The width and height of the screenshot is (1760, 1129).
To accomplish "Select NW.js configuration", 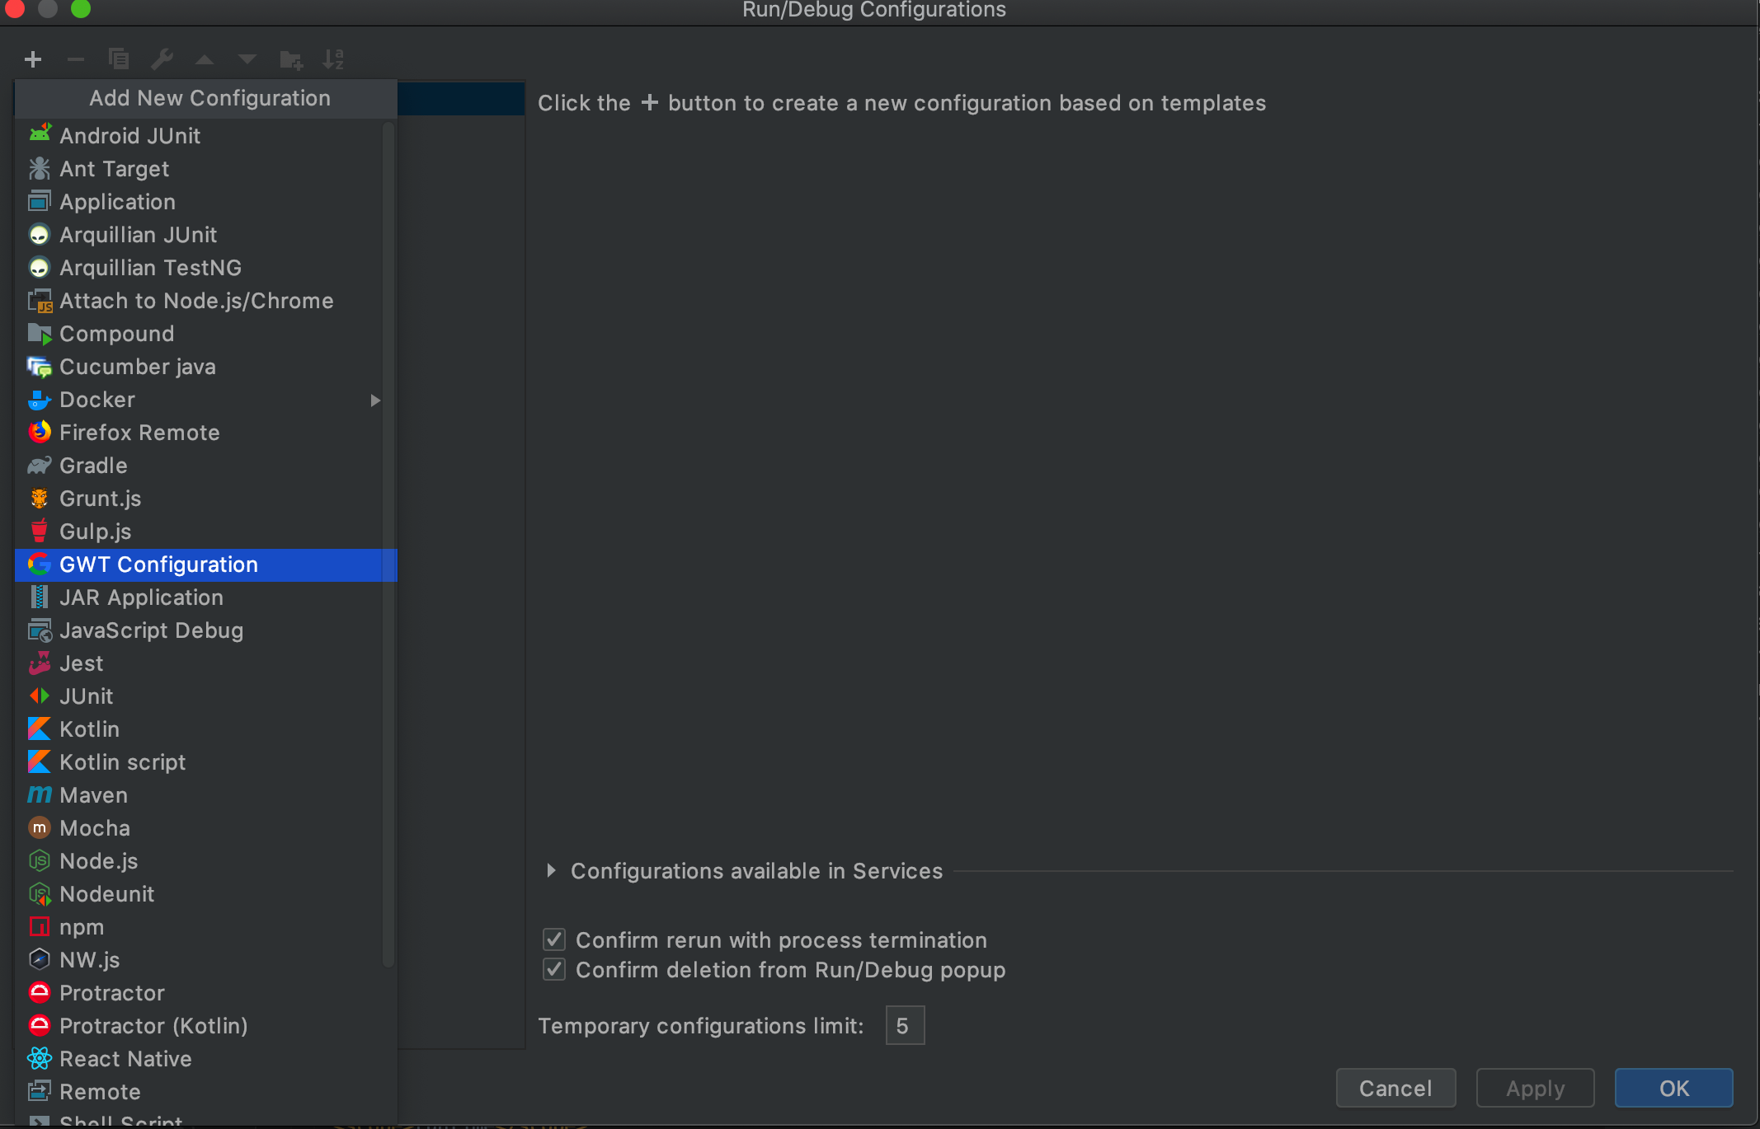I will click(206, 961).
